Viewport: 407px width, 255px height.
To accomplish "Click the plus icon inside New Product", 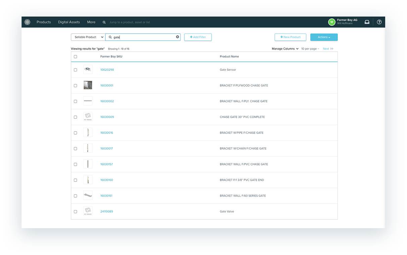I will tap(282, 37).
